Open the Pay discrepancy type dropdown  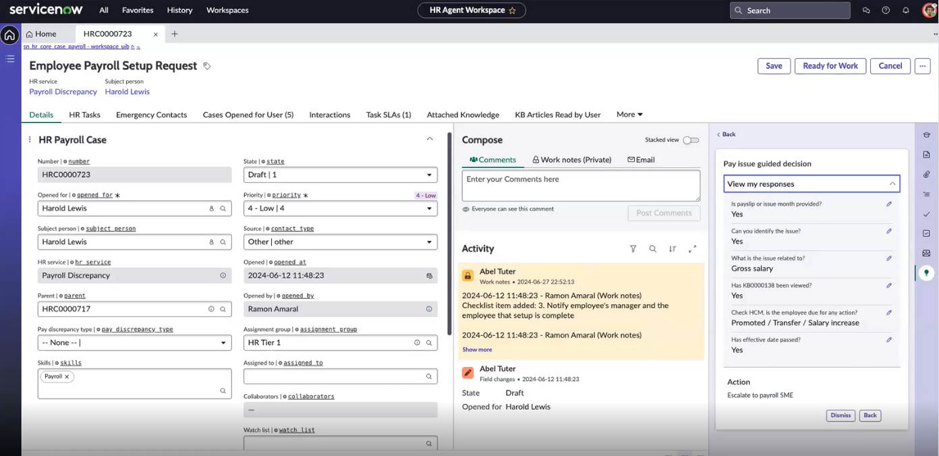pyautogui.click(x=134, y=343)
